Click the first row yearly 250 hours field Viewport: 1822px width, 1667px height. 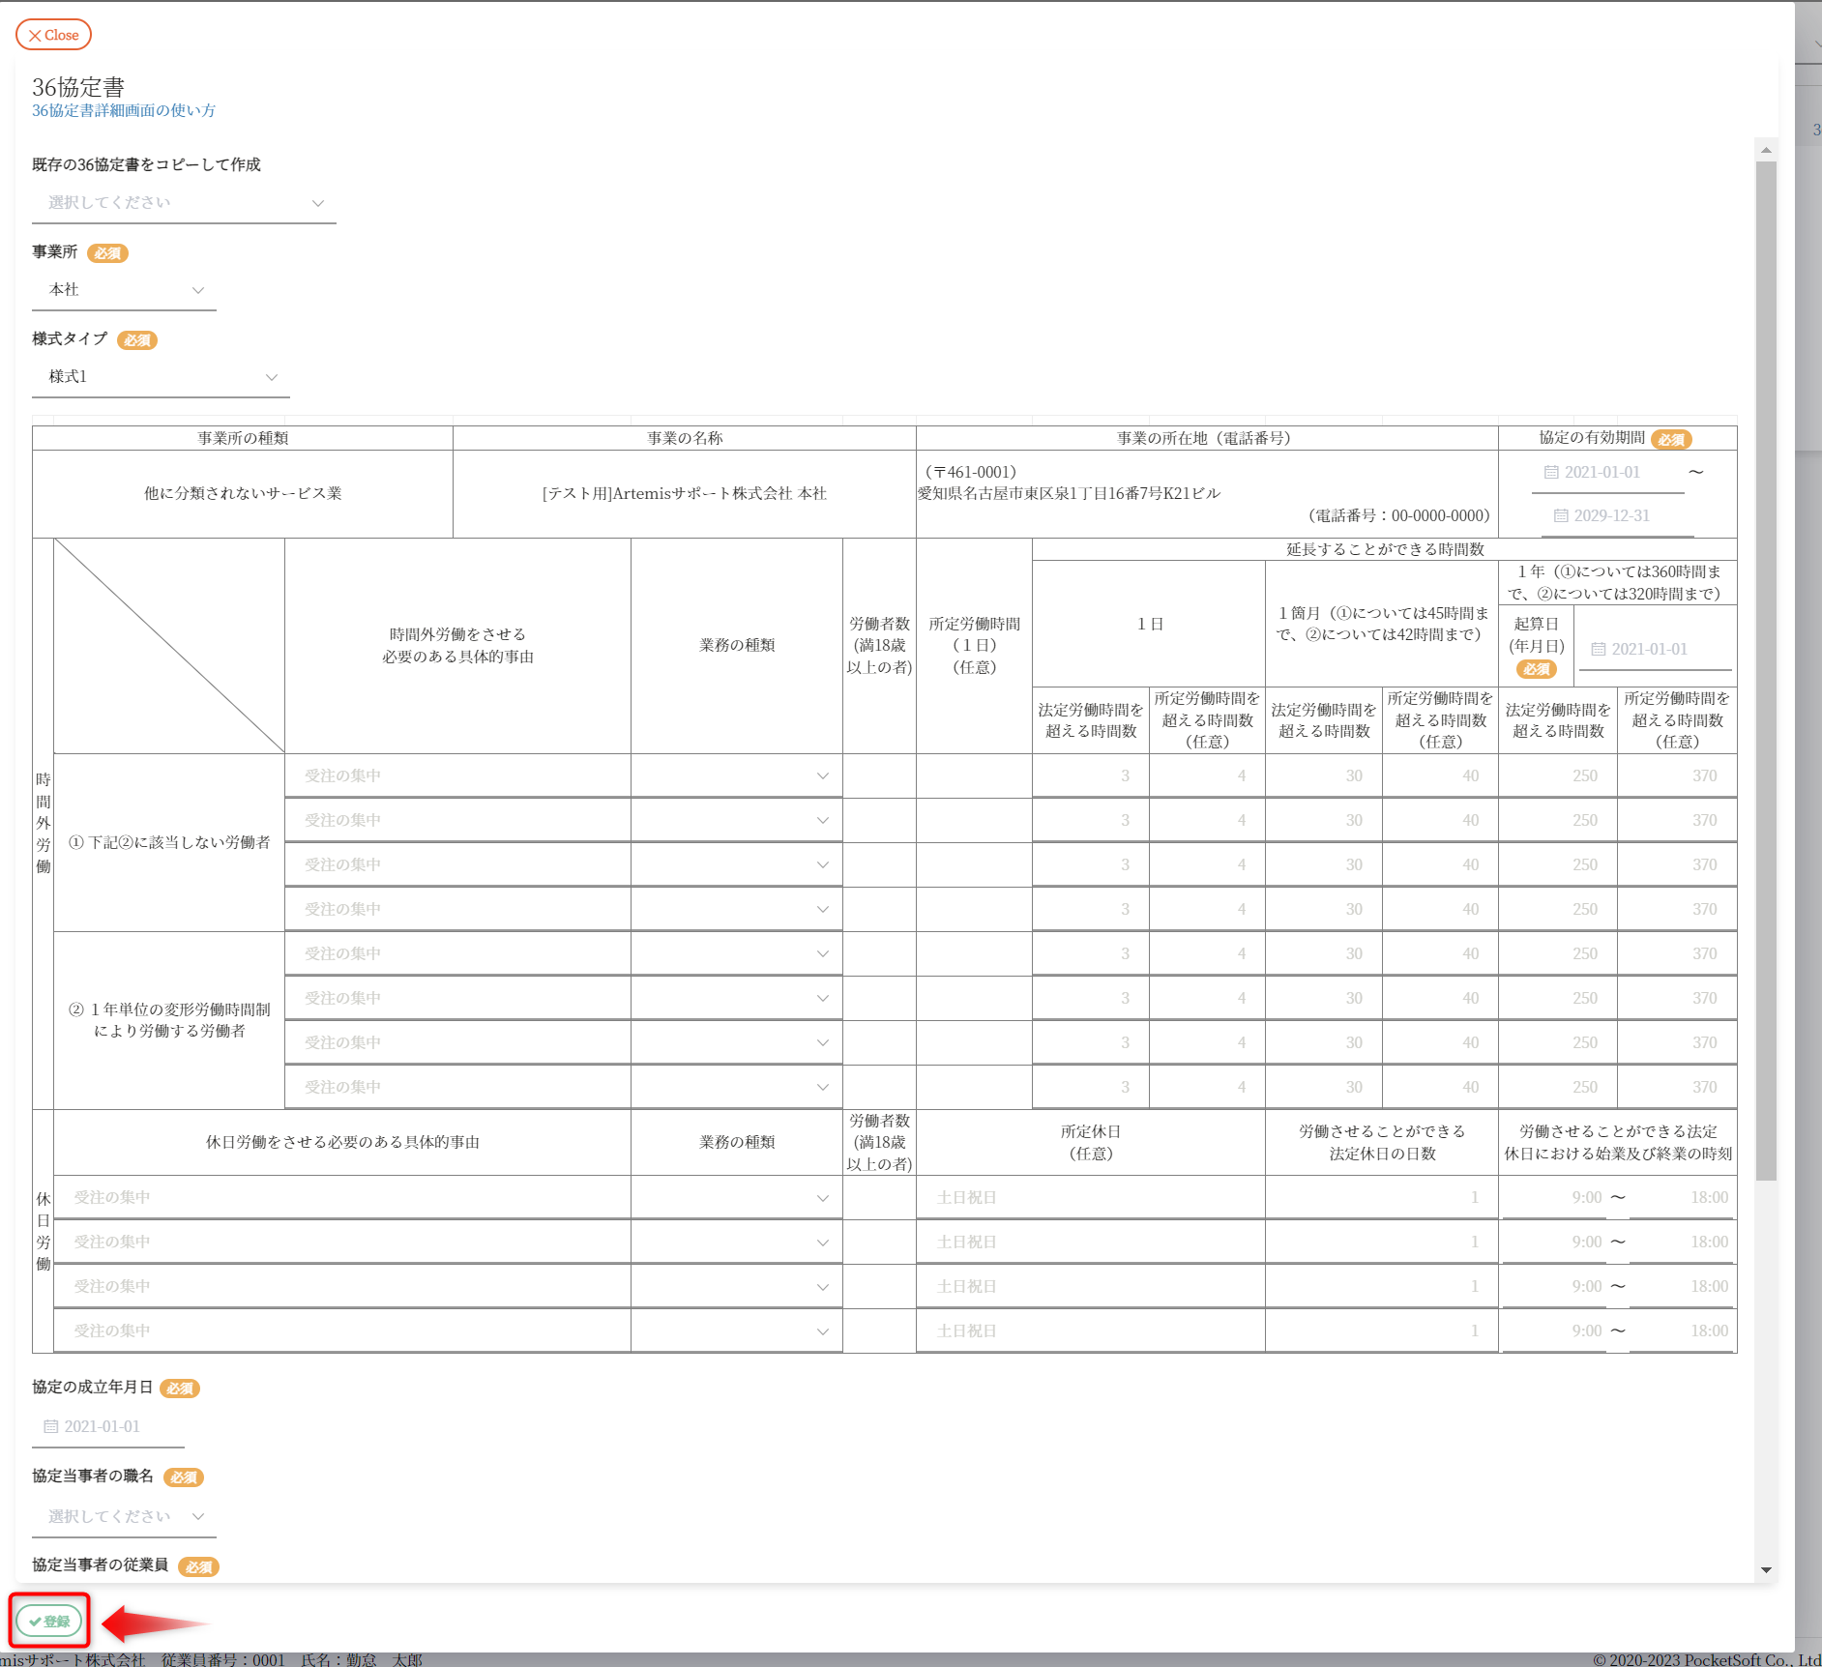tap(1557, 776)
